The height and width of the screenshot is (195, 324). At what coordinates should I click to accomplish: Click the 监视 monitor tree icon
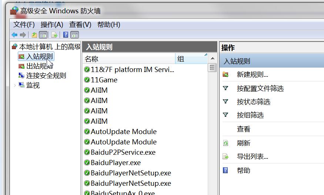[21, 85]
